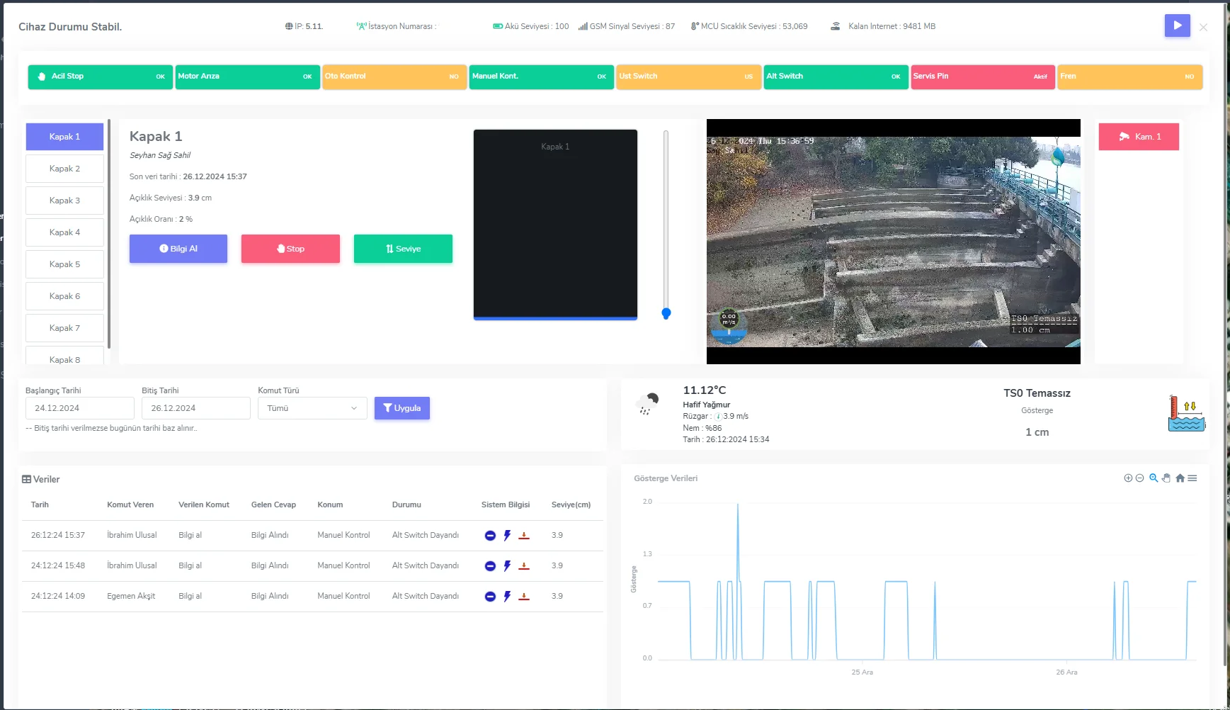Click the Bilgi Al button
The width and height of the screenshot is (1230, 710).
[x=178, y=249]
